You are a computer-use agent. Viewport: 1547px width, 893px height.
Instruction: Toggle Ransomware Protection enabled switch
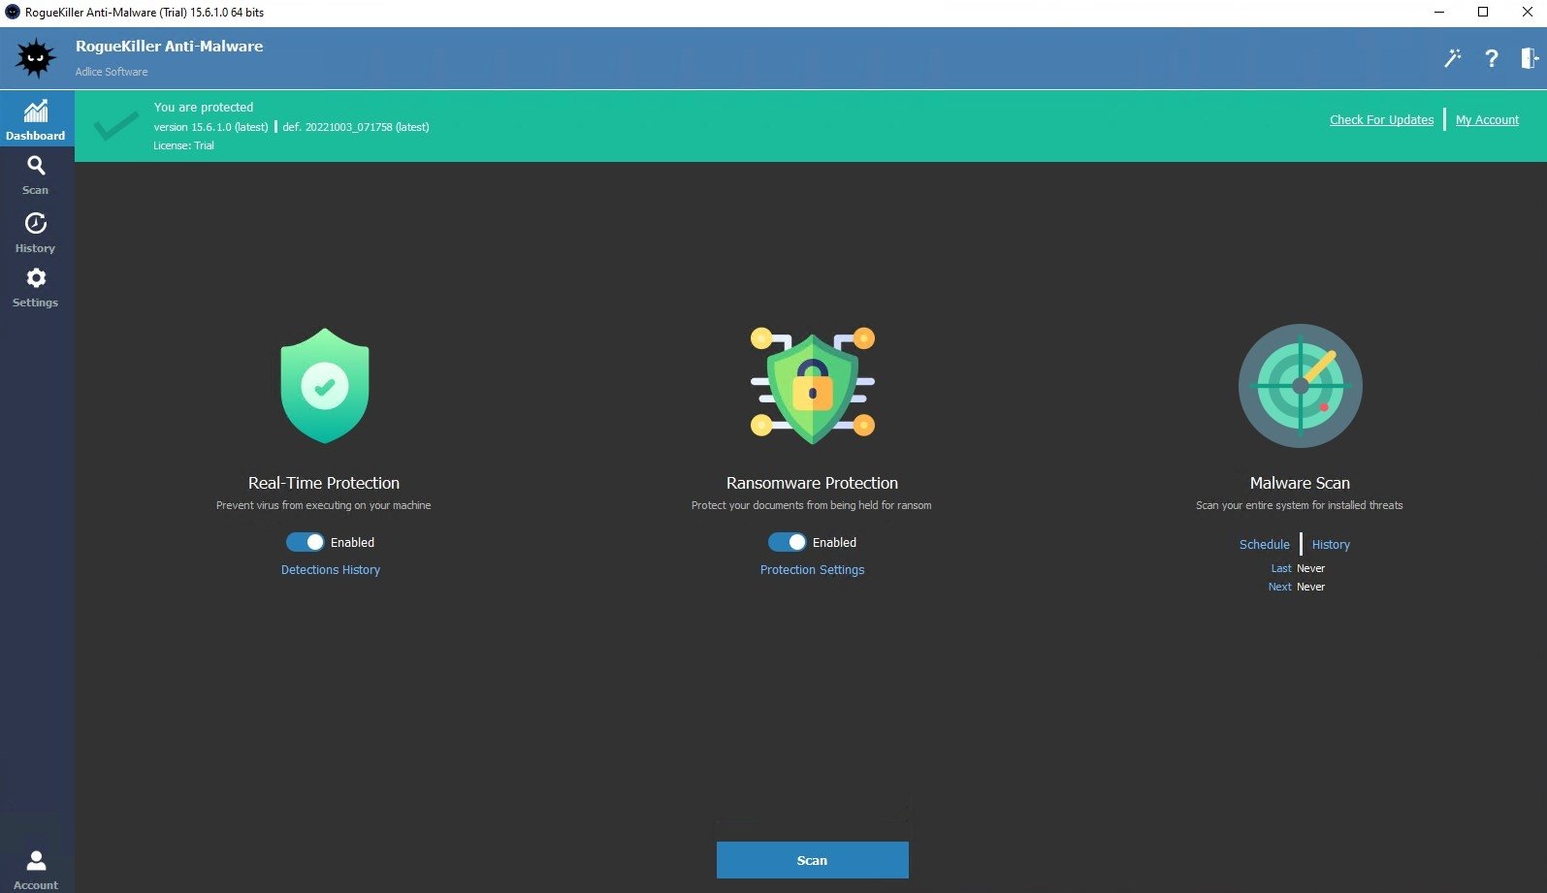pyautogui.click(x=787, y=542)
